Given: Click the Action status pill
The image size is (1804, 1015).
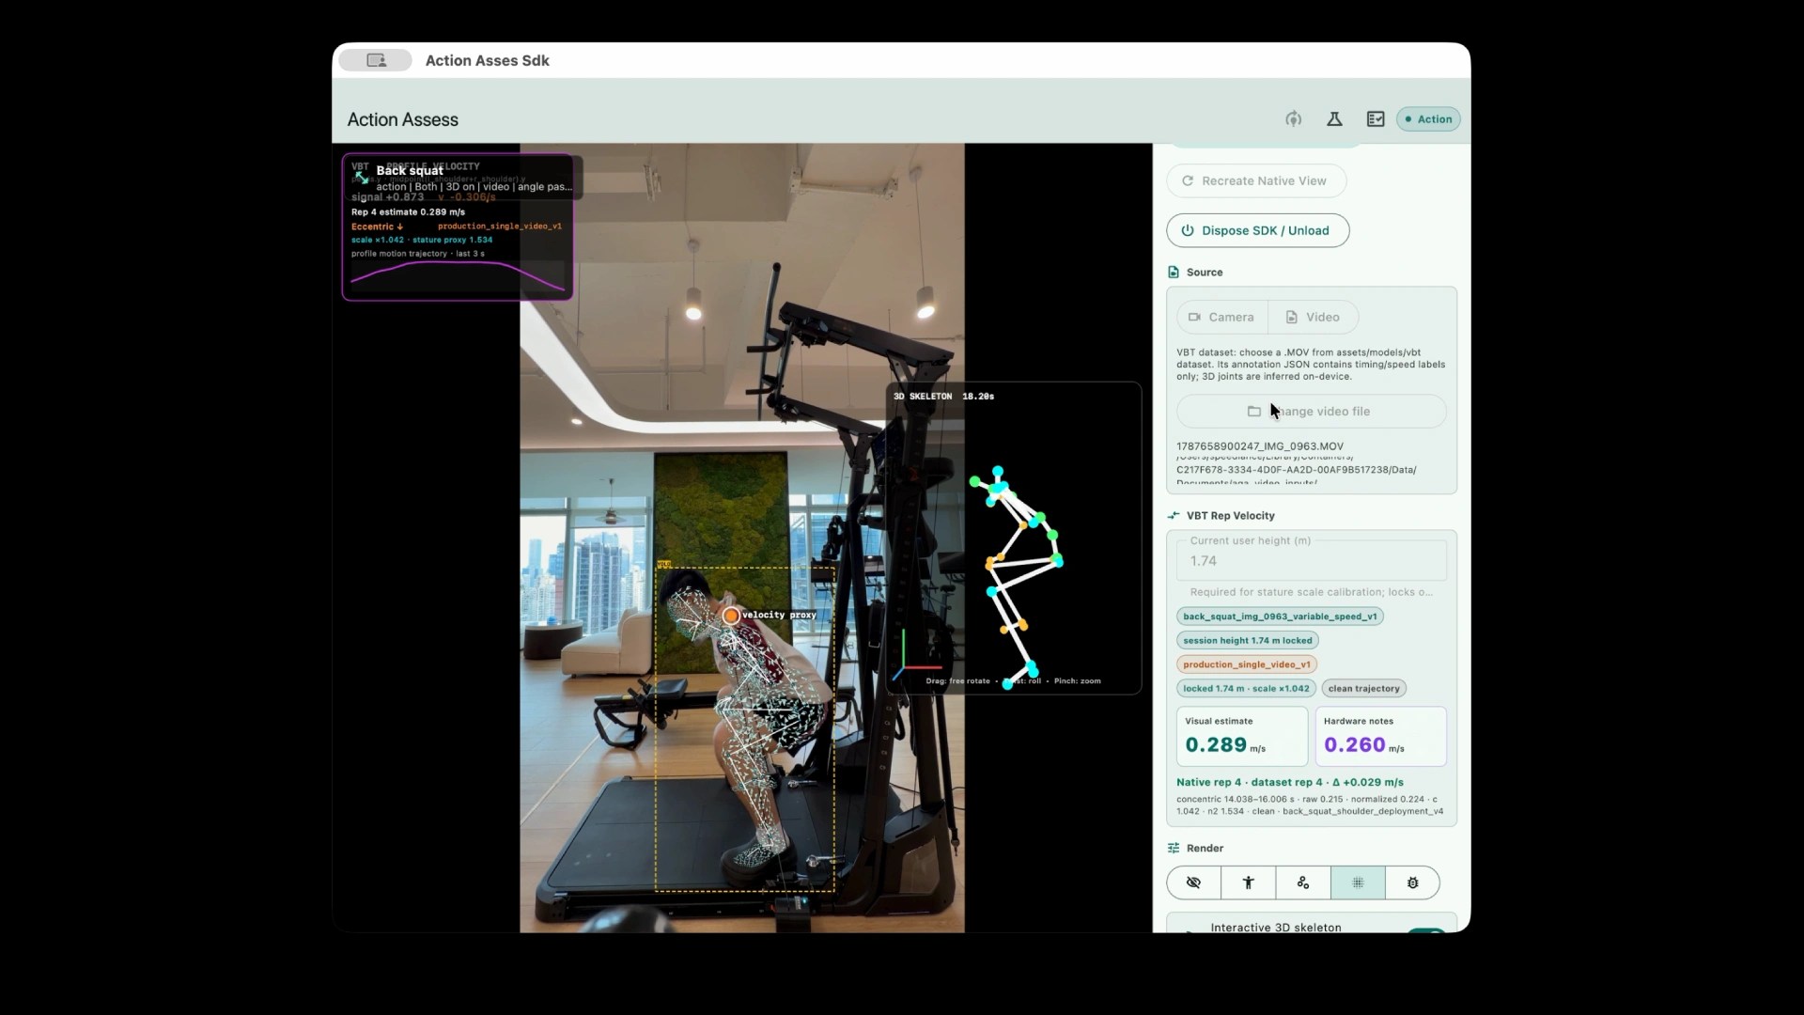Looking at the screenshot, I should (x=1428, y=119).
